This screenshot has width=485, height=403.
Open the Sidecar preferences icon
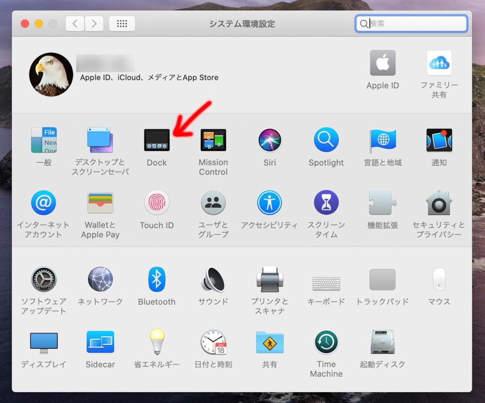coord(100,342)
